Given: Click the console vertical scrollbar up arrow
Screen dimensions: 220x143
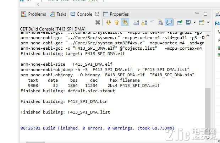Looking at the screenshot, I should [x=208, y=35].
